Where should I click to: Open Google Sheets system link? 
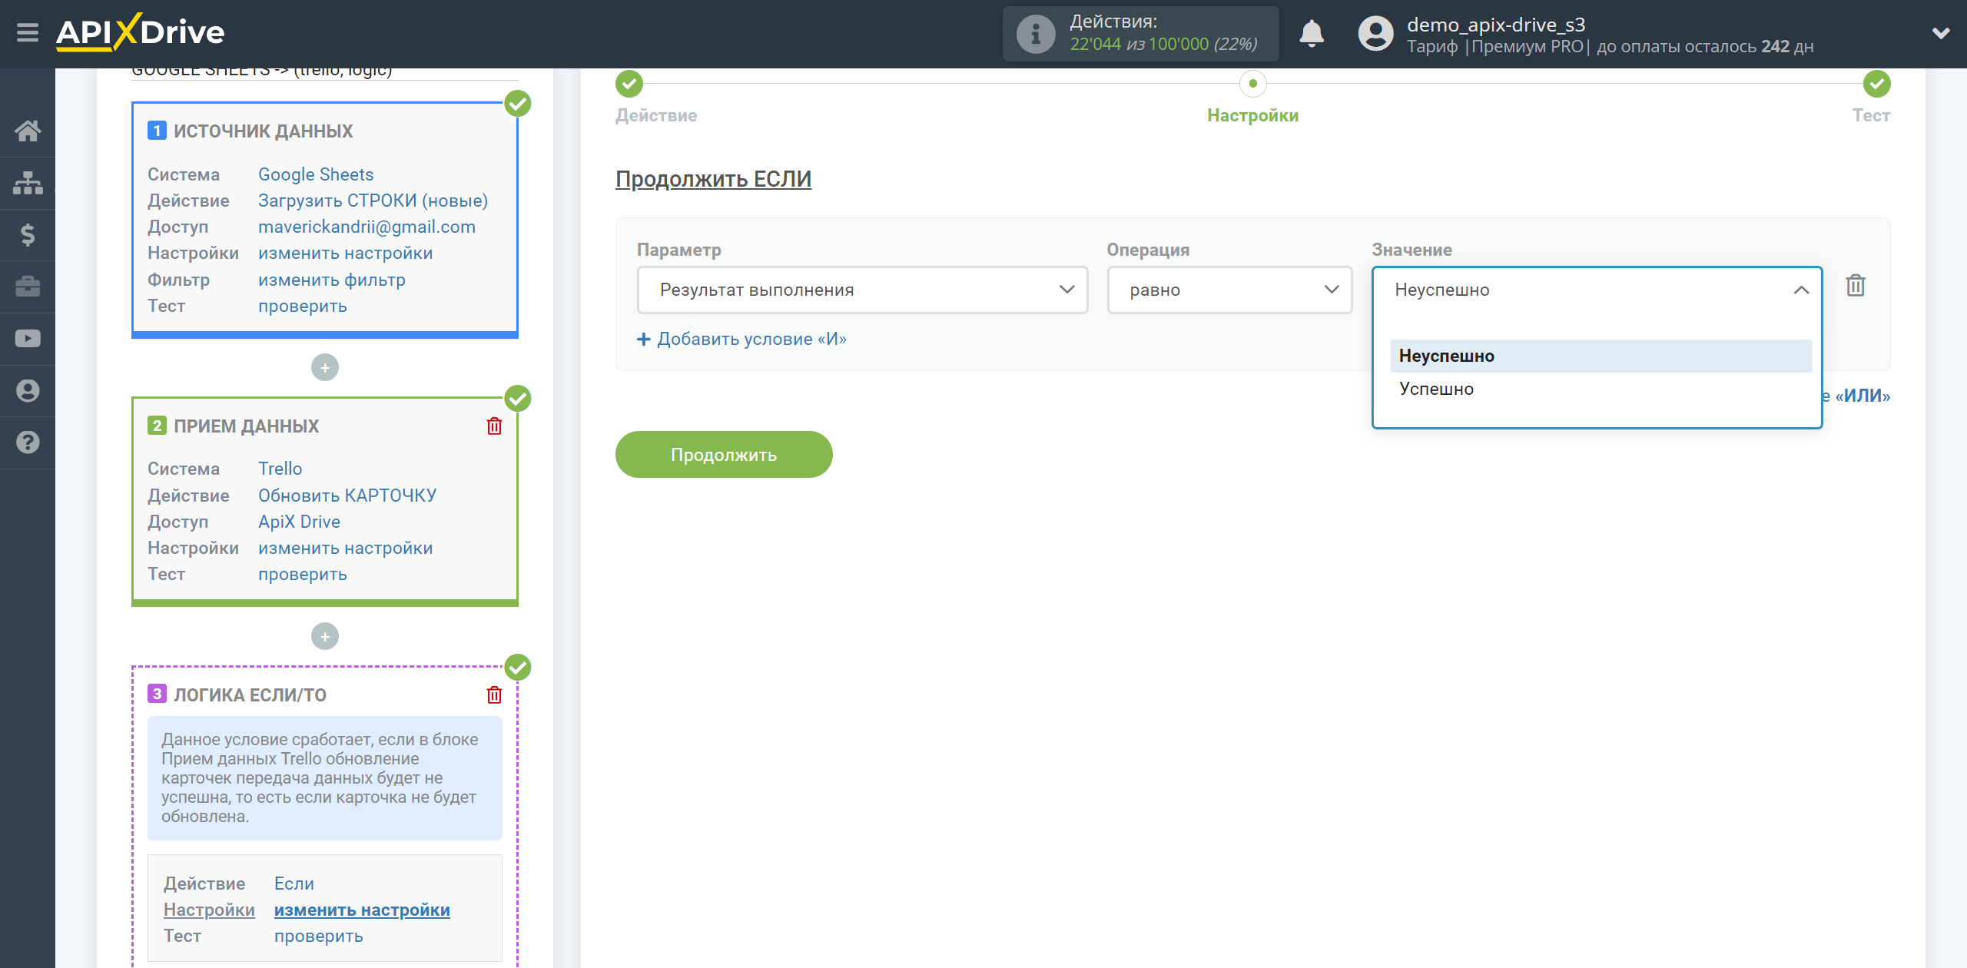tap(316, 174)
